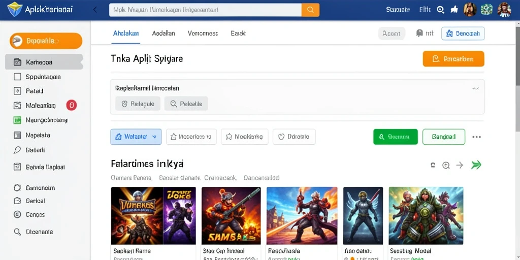Click the Dancenaidod category link
Screen dimensions: 520x260
coord(262,178)
